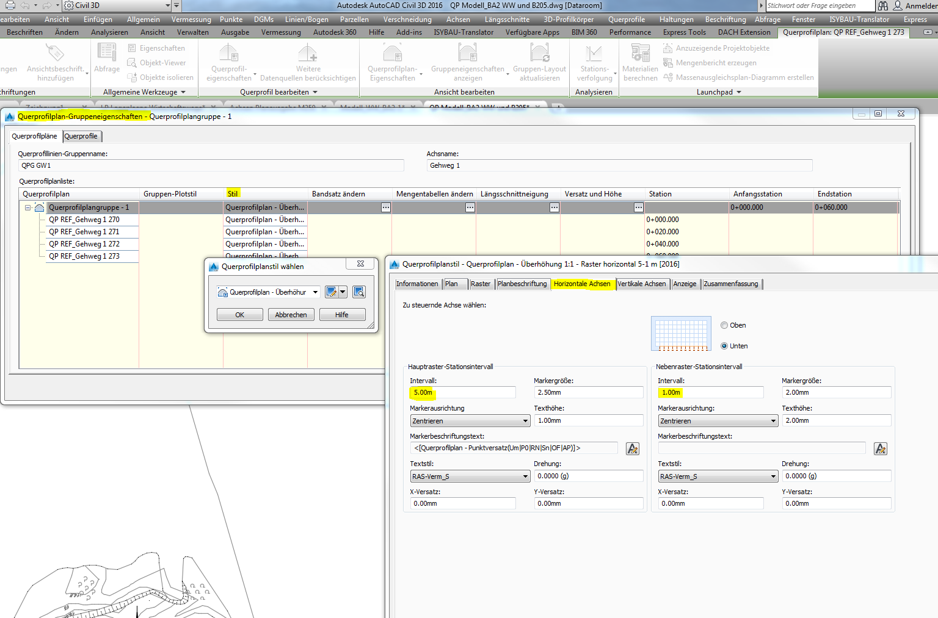This screenshot has width=938, height=618.
Task: Open the Analysieren ribbon tab
Action: click(x=109, y=32)
